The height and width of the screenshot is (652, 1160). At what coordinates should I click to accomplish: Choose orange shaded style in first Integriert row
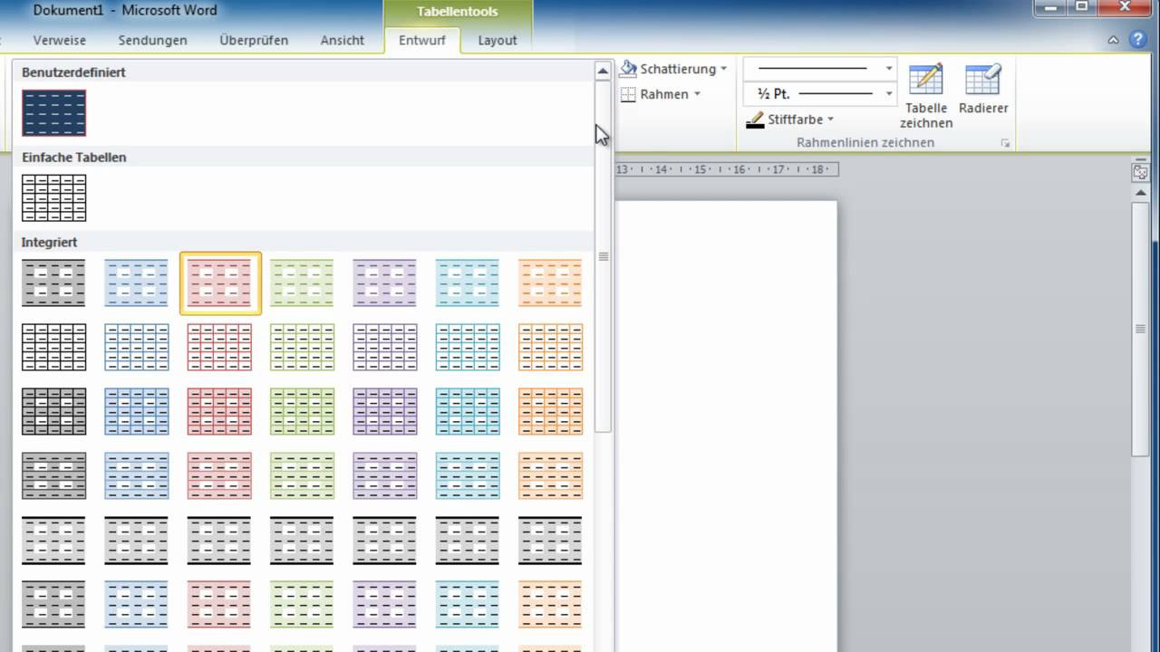550,283
